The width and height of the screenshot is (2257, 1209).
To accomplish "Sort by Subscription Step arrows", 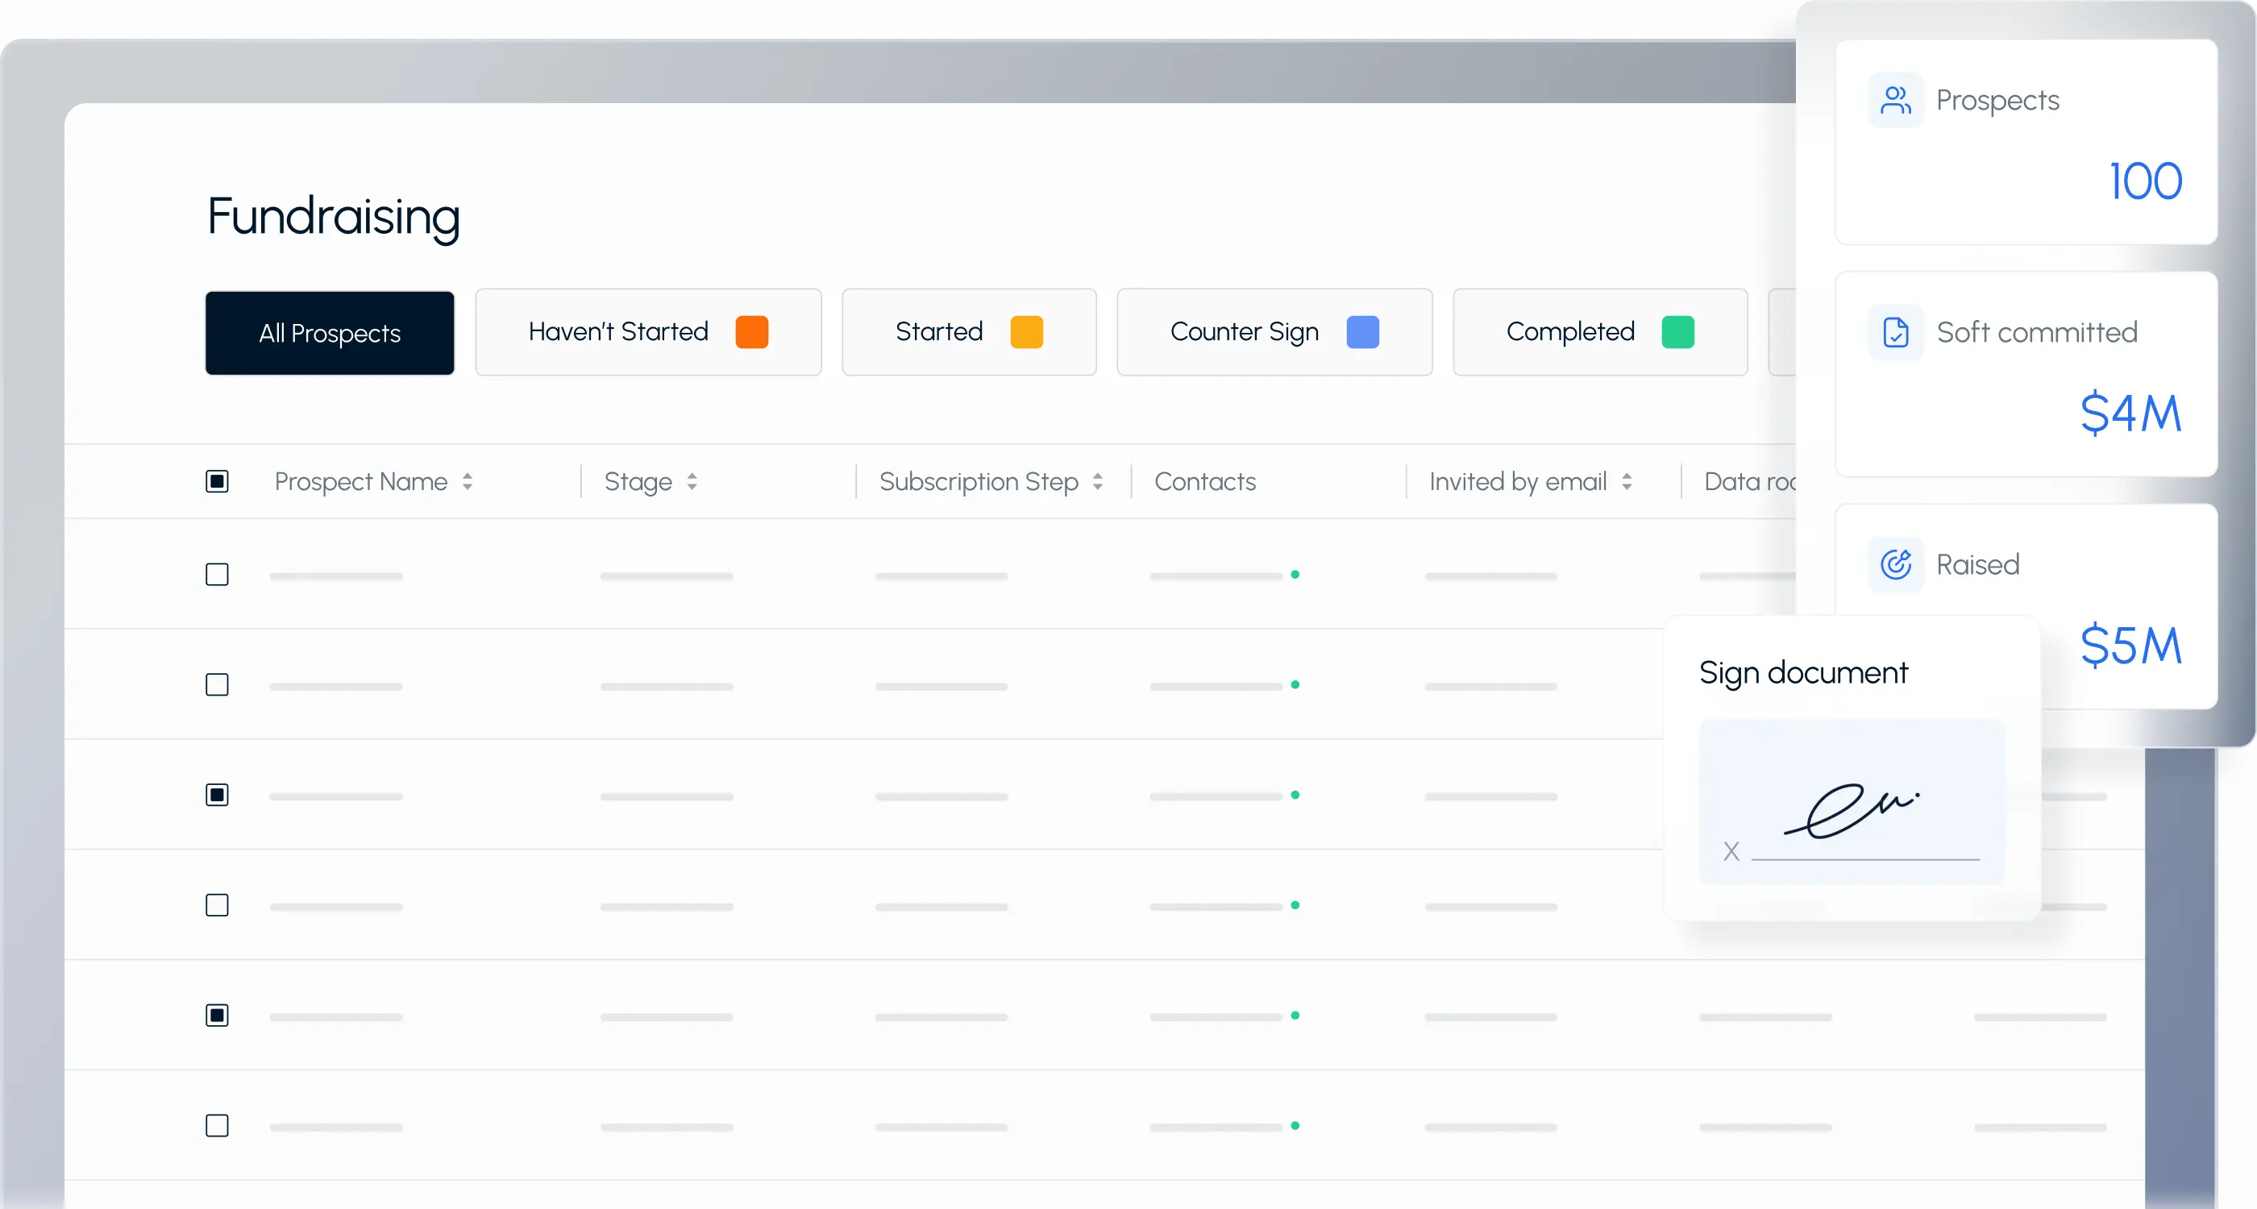I will (1097, 481).
